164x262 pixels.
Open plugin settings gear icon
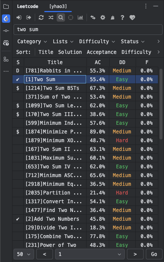point(103,17)
